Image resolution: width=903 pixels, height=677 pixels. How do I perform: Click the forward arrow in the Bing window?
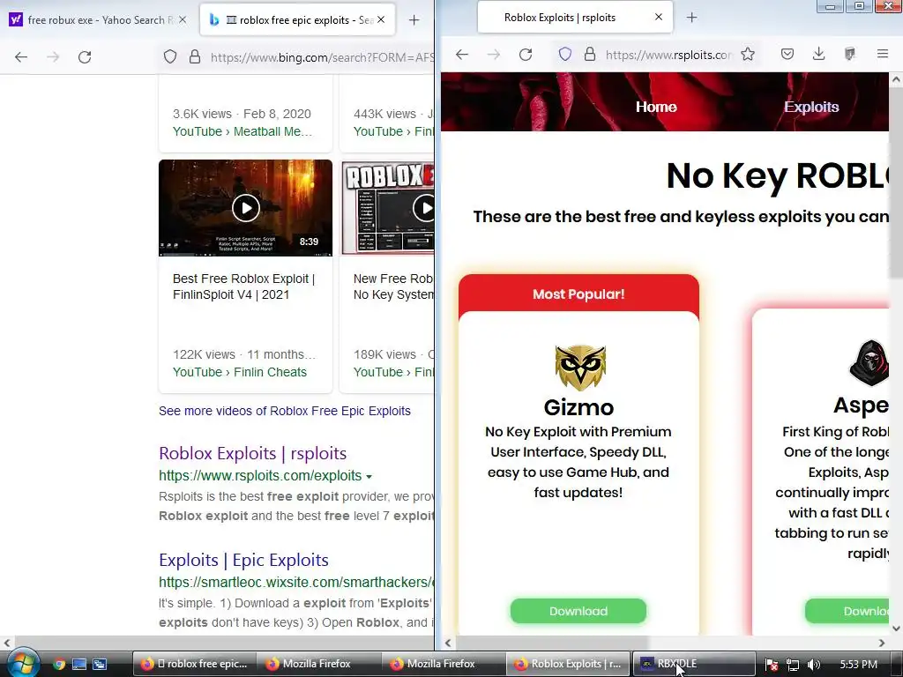[x=53, y=57]
